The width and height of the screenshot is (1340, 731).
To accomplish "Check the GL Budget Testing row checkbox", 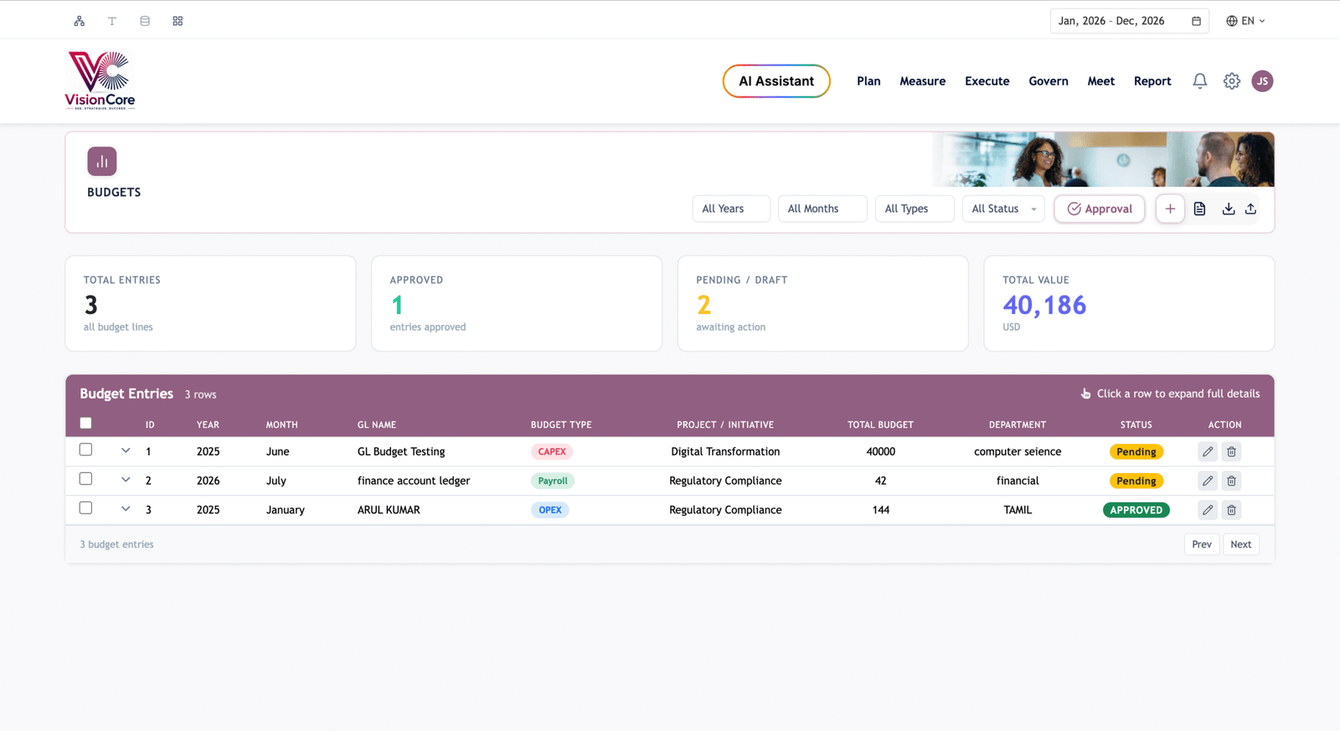I will [85, 450].
